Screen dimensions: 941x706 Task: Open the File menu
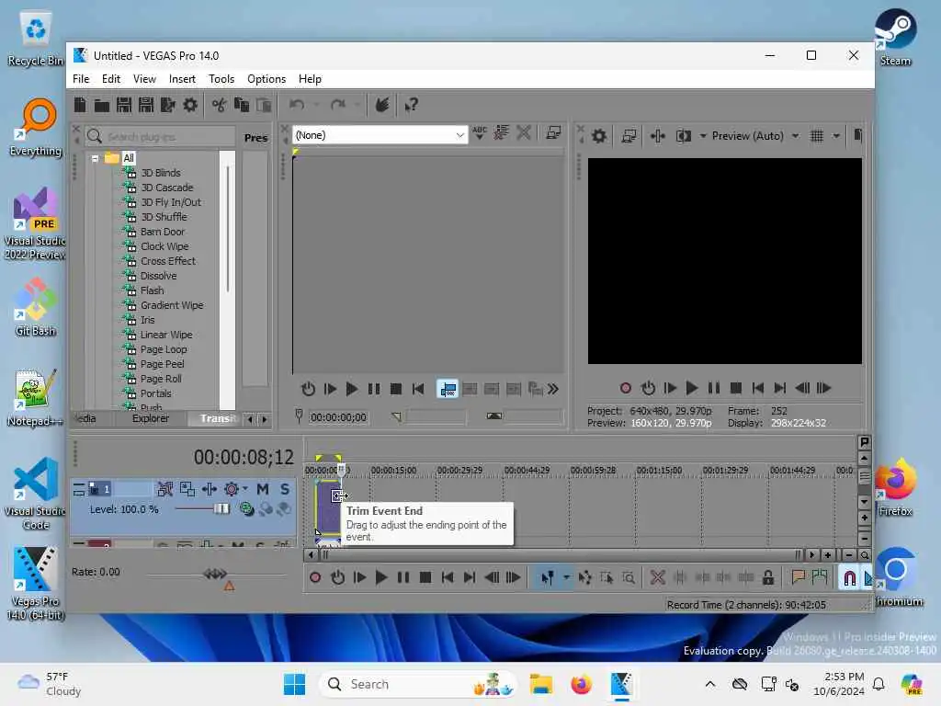[x=81, y=79]
